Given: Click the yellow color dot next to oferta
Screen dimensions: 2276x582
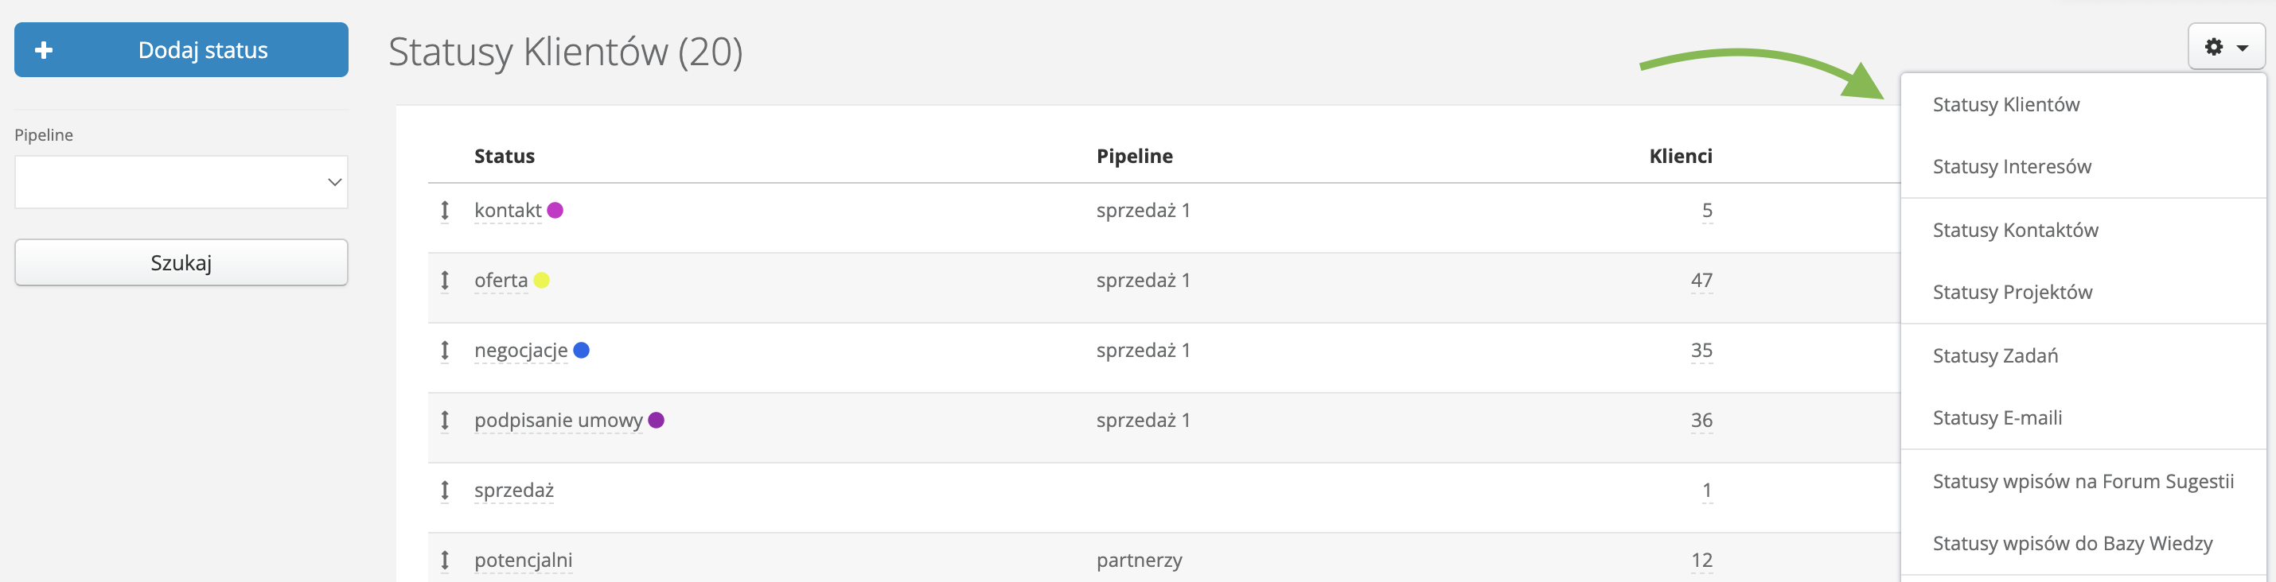Looking at the screenshot, I should coord(542,280).
